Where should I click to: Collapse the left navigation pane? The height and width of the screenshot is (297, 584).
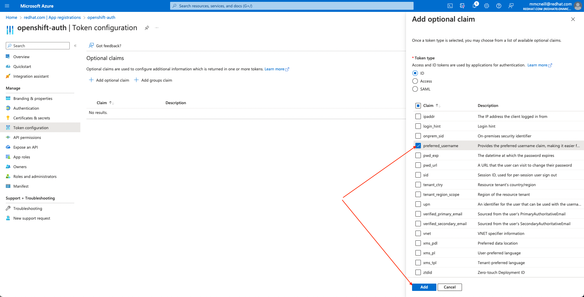75,45
